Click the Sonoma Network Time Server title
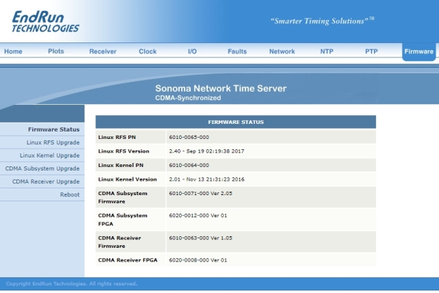The height and width of the screenshot is (293, 439). 221,88
